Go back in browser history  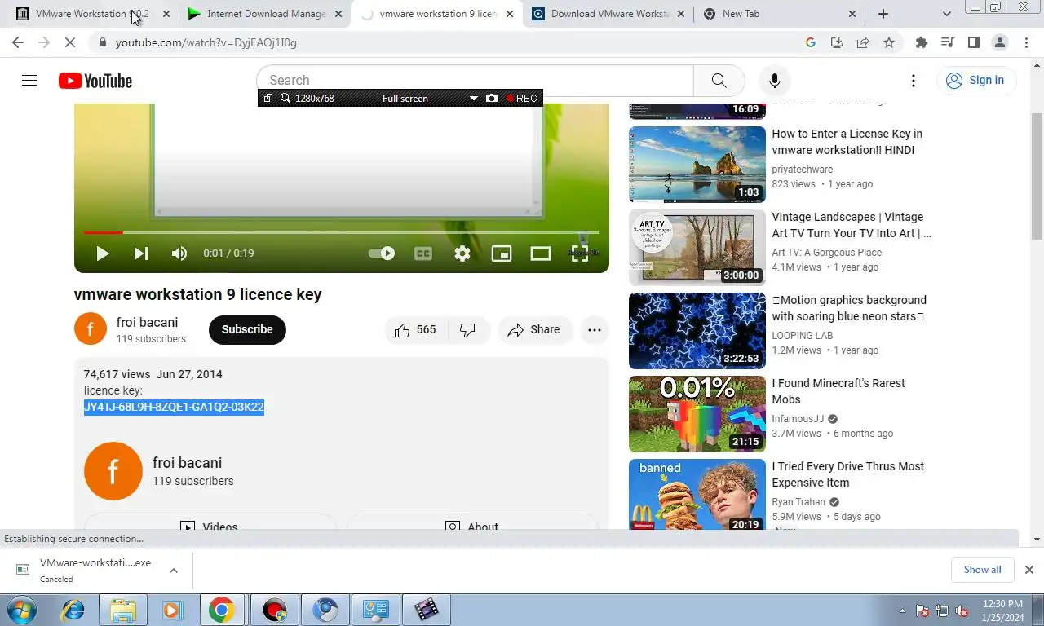pos(18,42)
